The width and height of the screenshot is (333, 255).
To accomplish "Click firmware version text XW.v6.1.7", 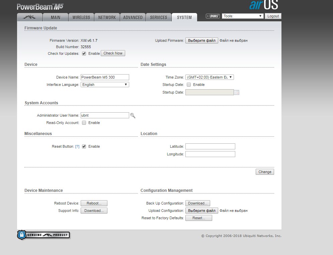I will [89, 40].
